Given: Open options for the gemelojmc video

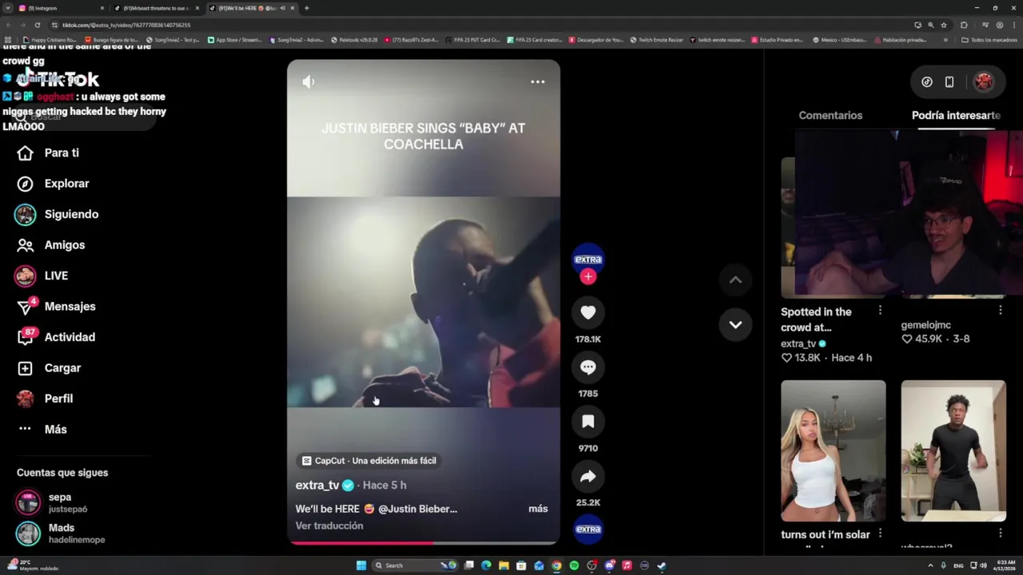Looking at the screenshot, I should (1000, 310).
